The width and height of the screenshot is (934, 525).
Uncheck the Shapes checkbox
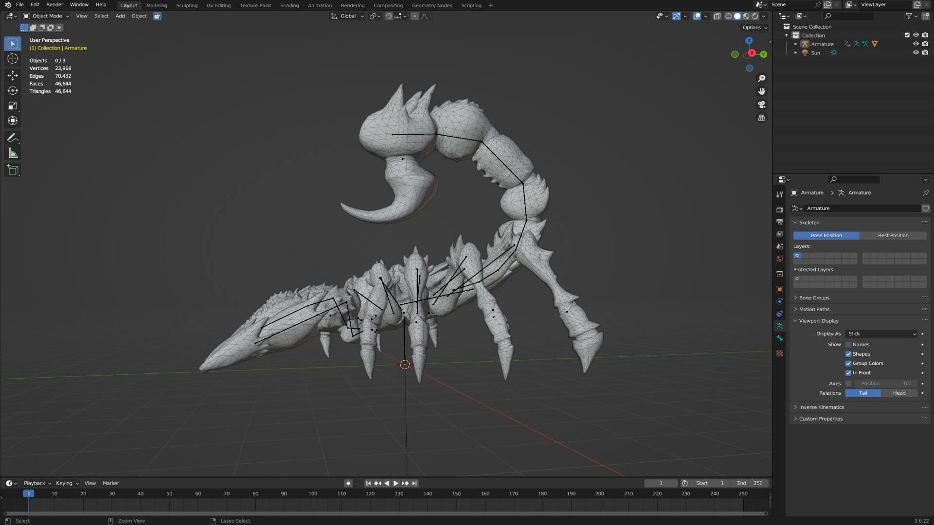(848, 354)
